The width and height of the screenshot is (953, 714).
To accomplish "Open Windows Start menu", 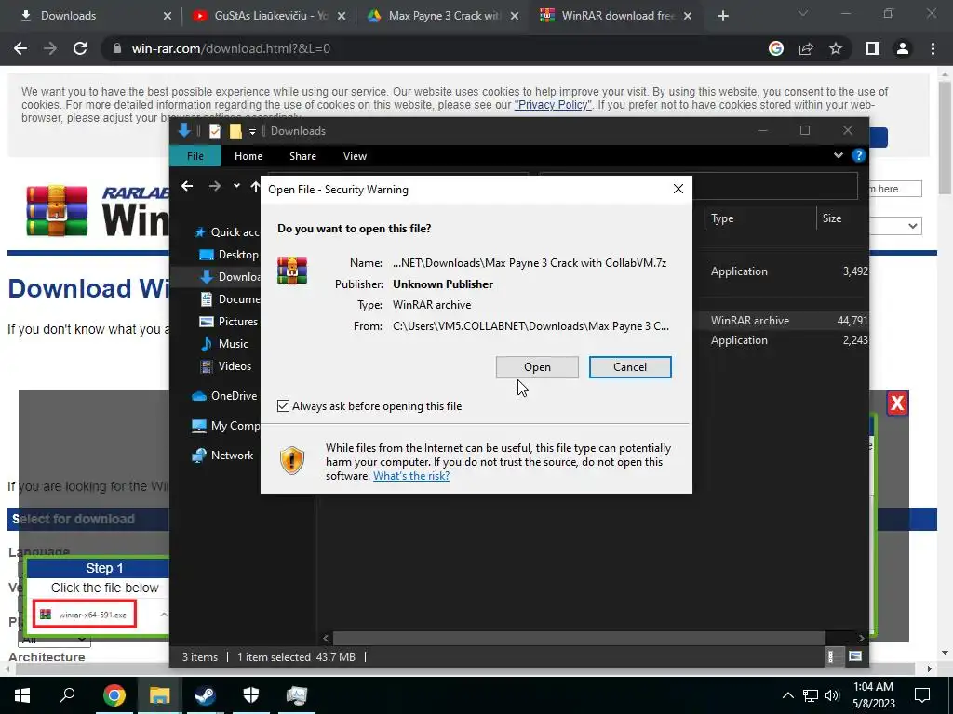I will coord(22,695).
